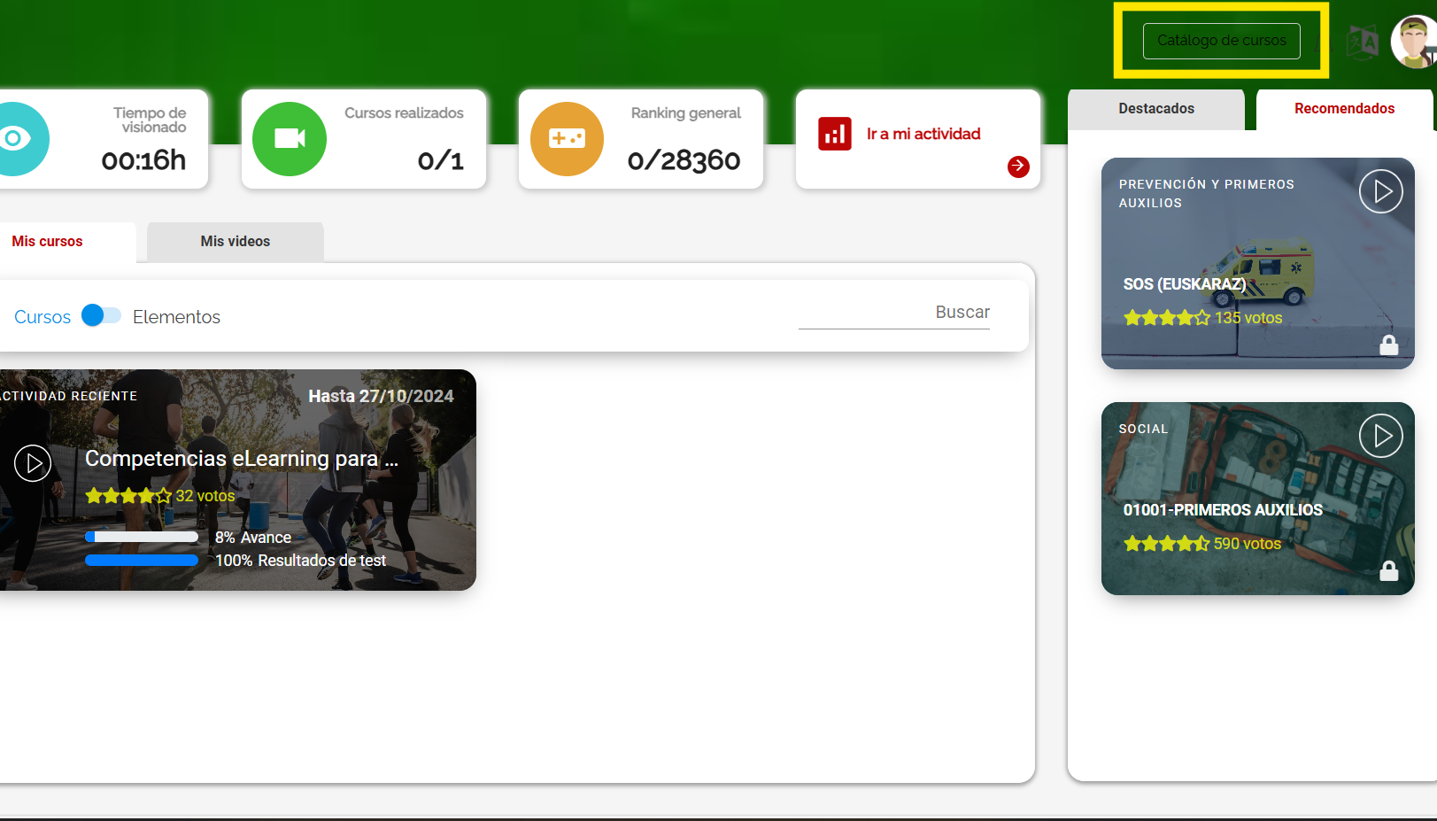Play the SOS (EUSKARAZ) course
This screenshot has width=1437, height=821.
[x=1380, y=191]
